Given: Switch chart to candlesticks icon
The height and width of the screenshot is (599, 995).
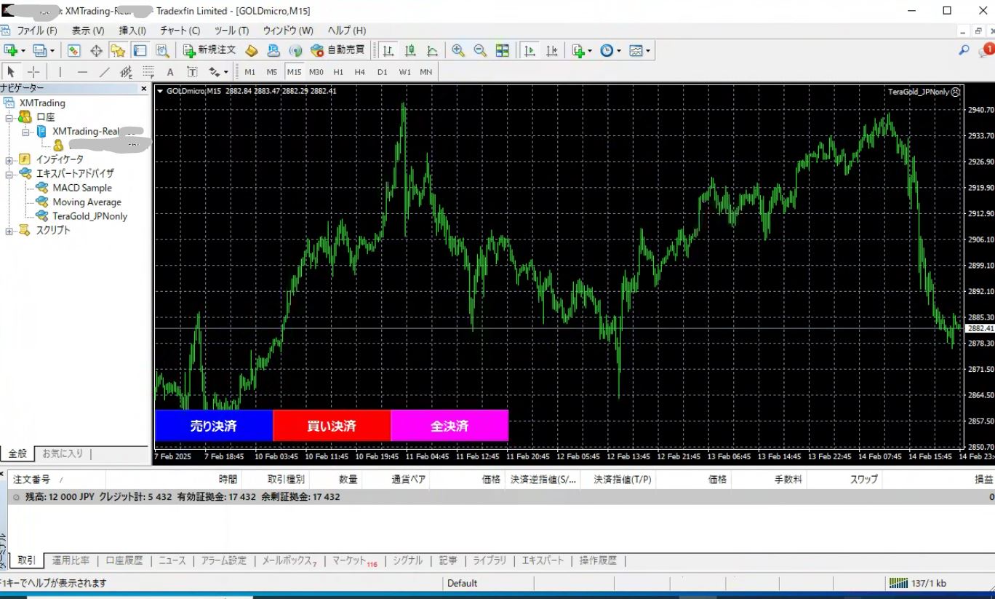Looking at the screenshot, I should (x=410, y=50).
